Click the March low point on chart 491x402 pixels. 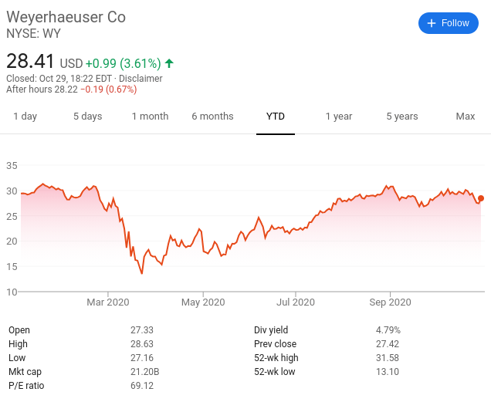(x=142, y=273)
